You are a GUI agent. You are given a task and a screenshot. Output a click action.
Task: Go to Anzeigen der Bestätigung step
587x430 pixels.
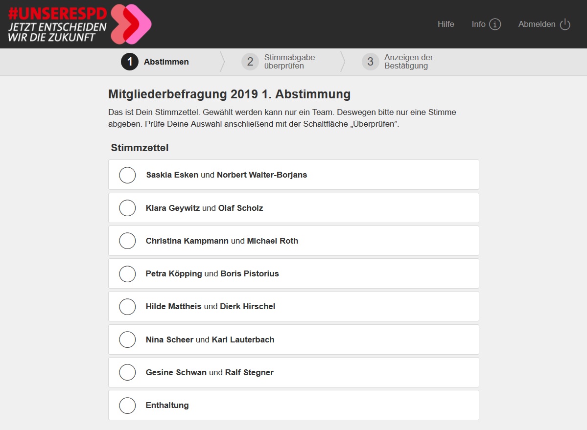pos(408,62)
